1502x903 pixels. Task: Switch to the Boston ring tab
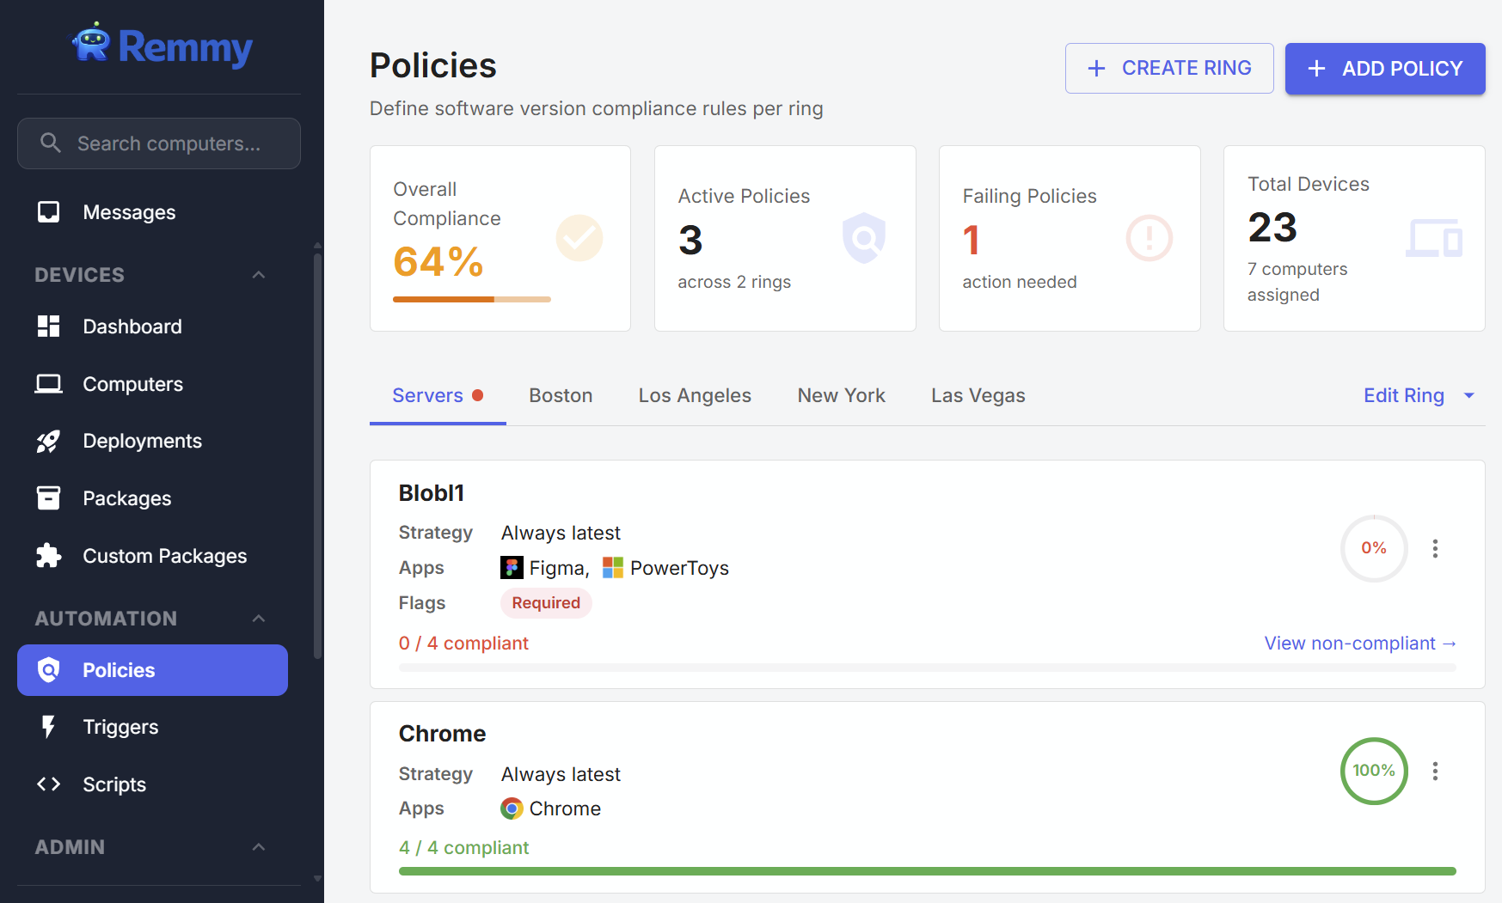click(561, 395)
